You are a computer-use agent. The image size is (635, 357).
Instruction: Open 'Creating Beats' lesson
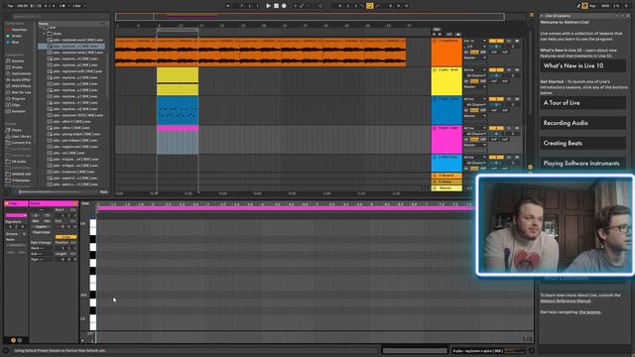click(582, 143)
